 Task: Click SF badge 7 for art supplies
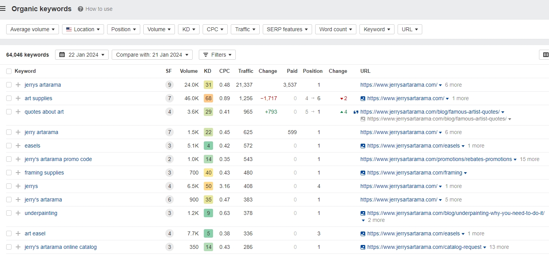(169, 98)
